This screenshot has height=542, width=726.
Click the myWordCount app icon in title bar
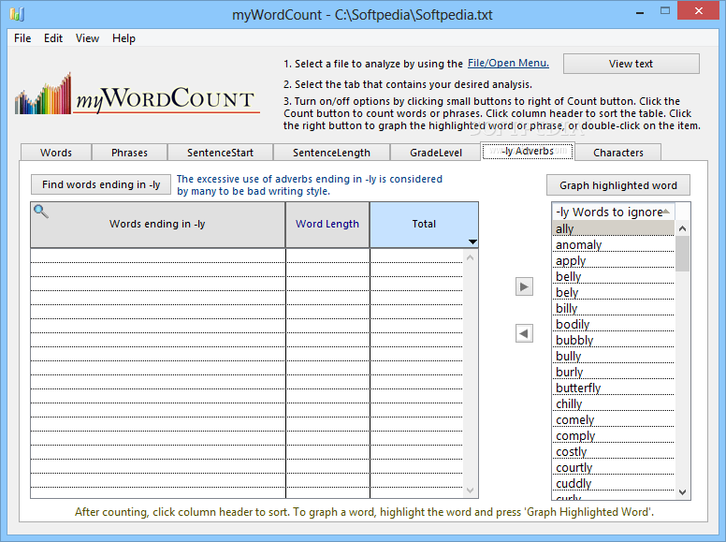pos(17,14)
